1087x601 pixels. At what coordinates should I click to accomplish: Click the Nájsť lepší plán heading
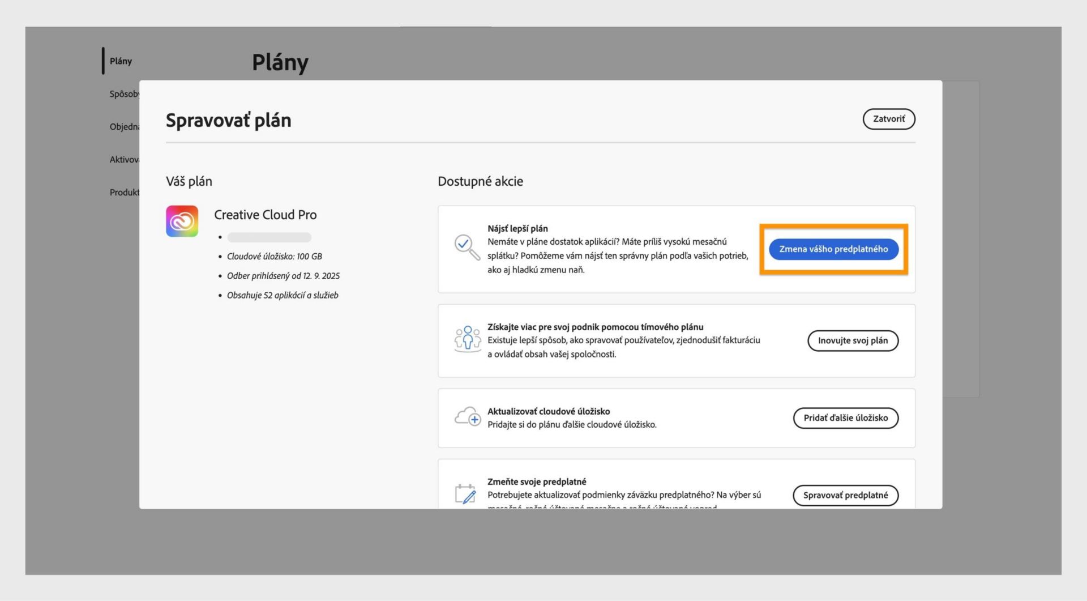coord(517,228)
